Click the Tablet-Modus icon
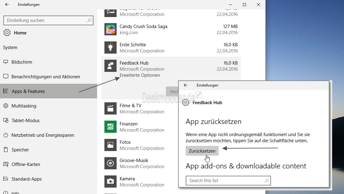Screen dimensions: 344x194 click(6, 121)
